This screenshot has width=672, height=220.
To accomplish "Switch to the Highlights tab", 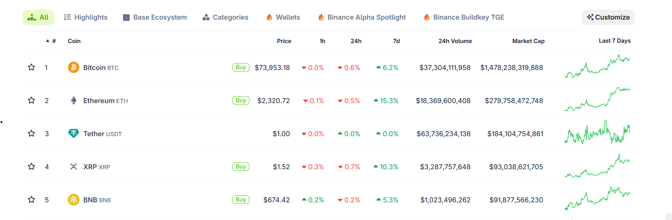I will pyautogui.click(x=86, y=17).
